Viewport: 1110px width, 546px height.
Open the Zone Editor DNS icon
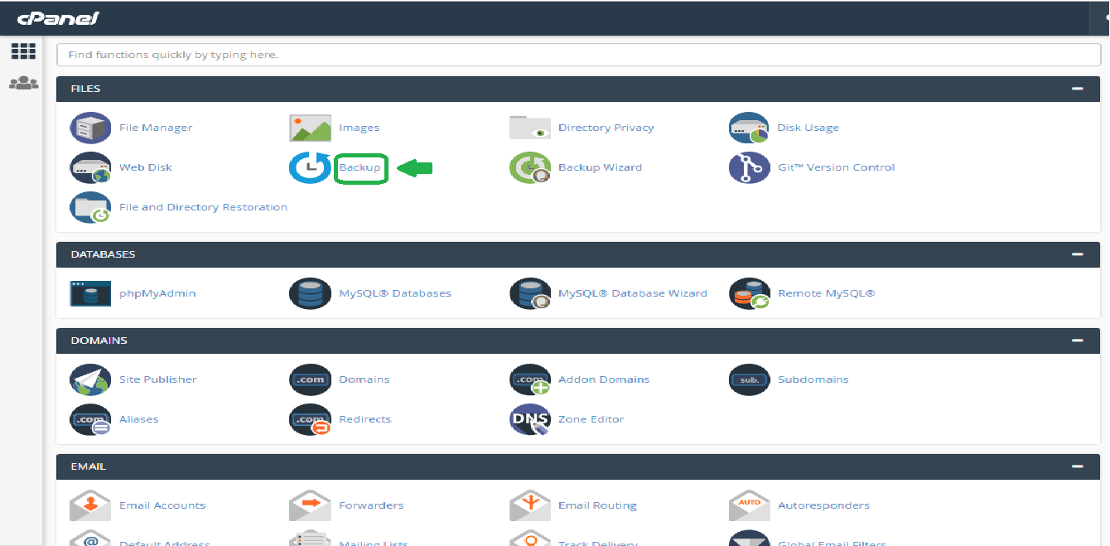tap(529, 419)
